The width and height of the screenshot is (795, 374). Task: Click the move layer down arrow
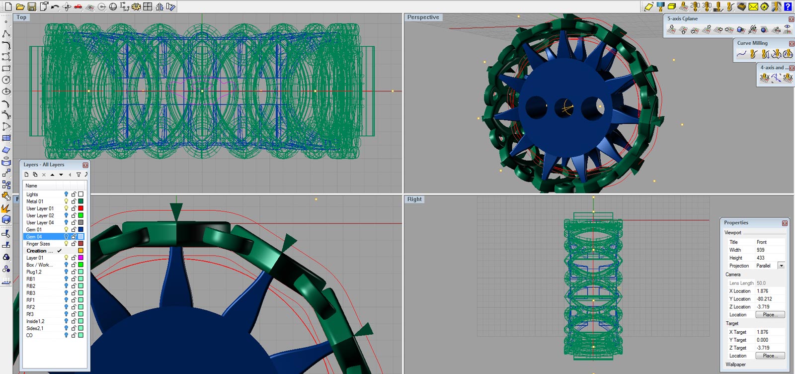click(61, 175)
